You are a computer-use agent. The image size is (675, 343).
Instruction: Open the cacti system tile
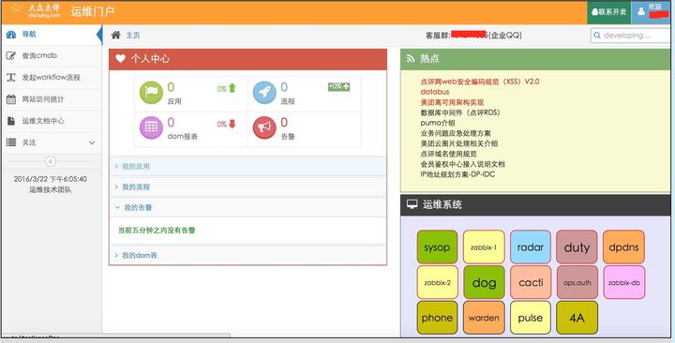(531, 282)
